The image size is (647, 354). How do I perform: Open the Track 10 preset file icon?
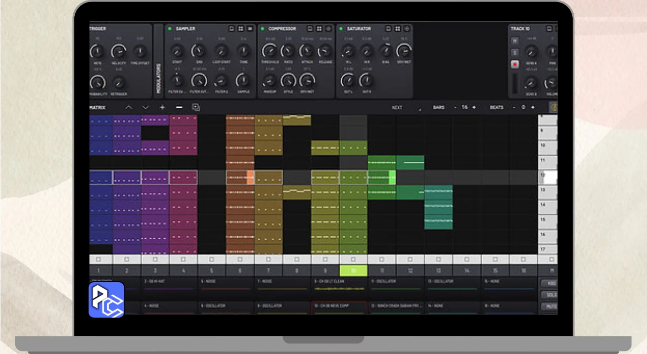[x=549, y=29]
